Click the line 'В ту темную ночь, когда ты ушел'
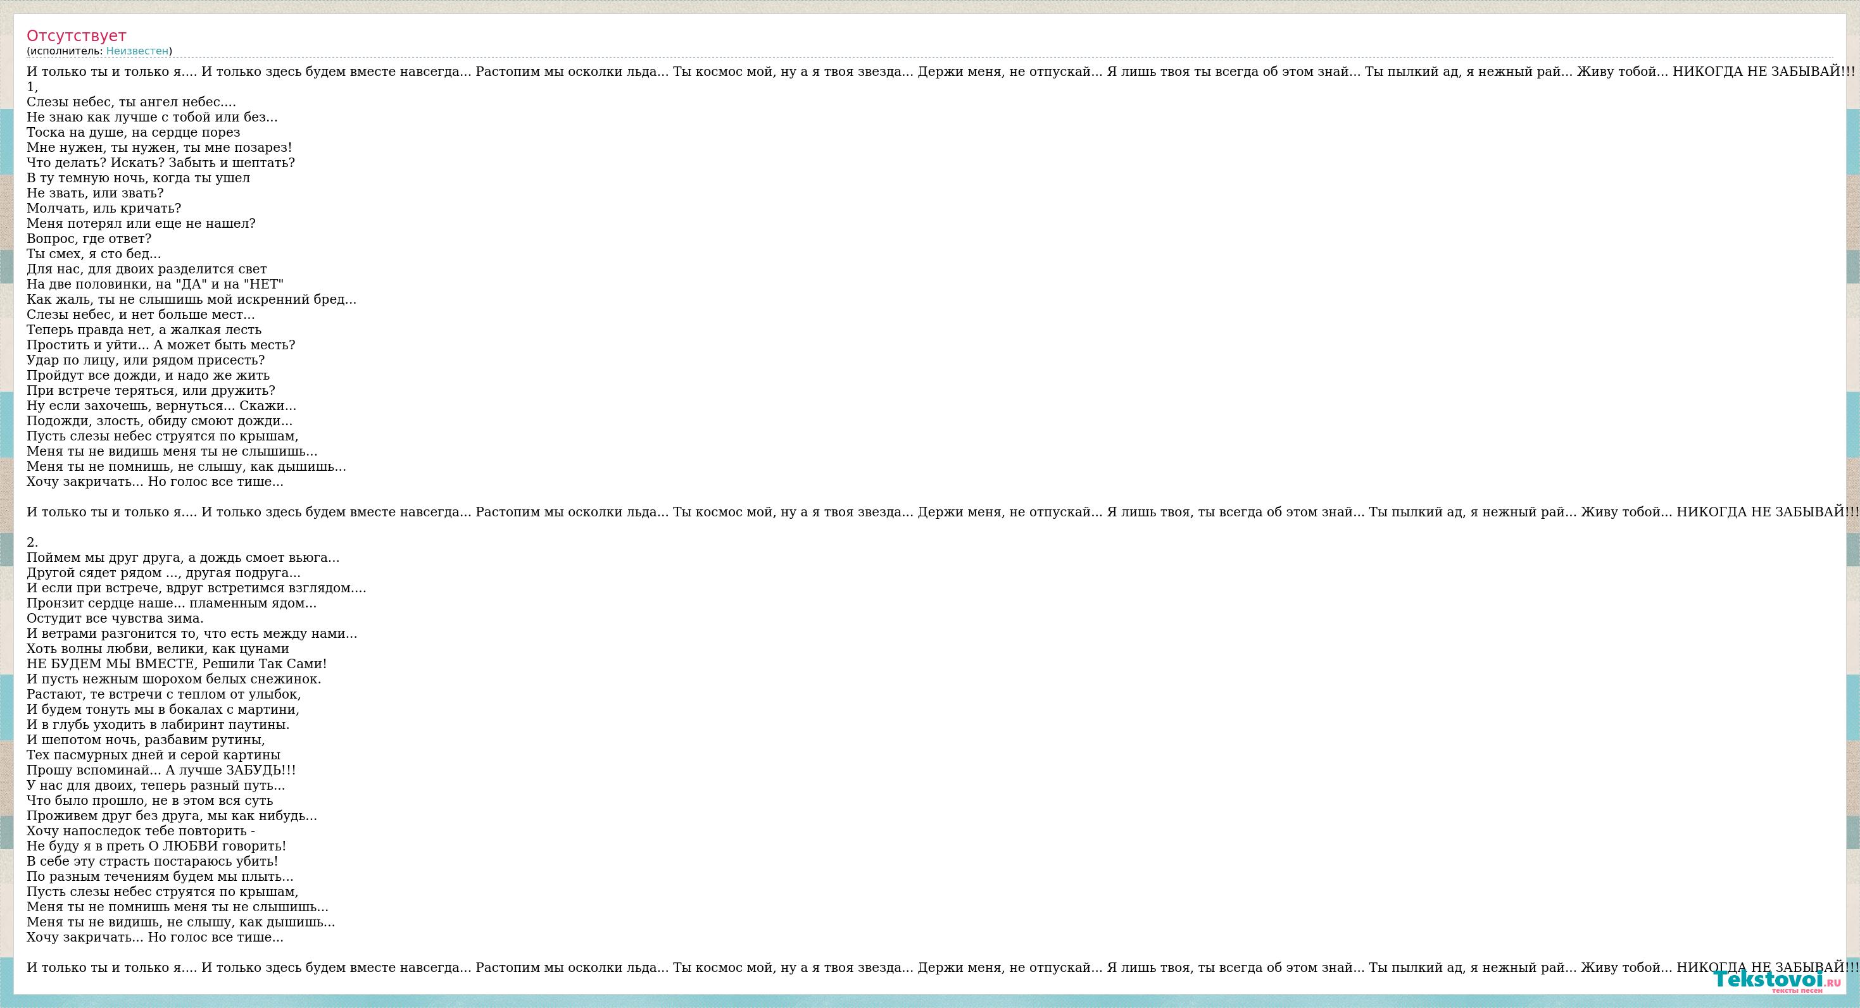This screenshot has width=1860, height=1008. (139, 178)
